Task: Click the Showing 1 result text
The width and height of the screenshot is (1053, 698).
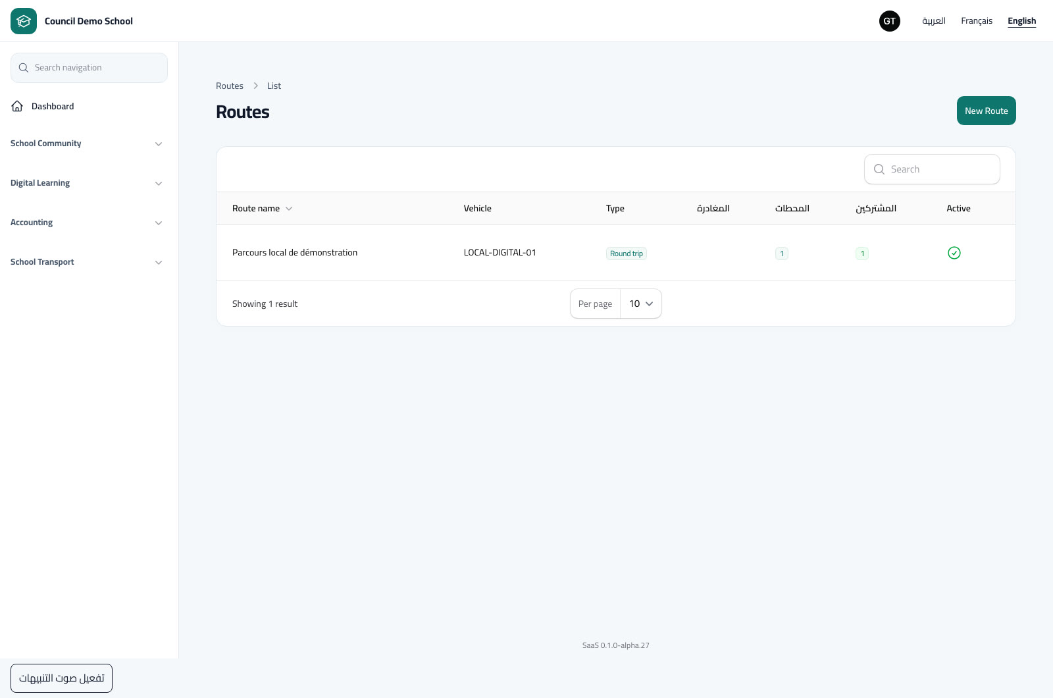Action: point(265,304)
